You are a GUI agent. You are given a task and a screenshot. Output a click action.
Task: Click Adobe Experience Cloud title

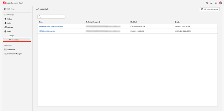click(14, 3)
